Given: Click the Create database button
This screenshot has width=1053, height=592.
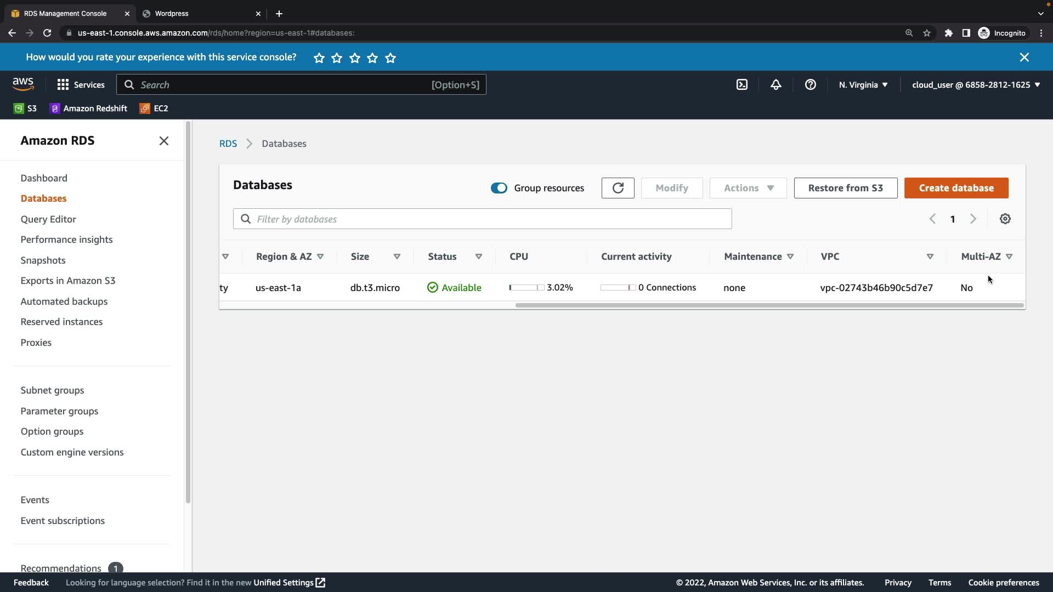Looking at the screenshot, I should [x=956, y=188].
